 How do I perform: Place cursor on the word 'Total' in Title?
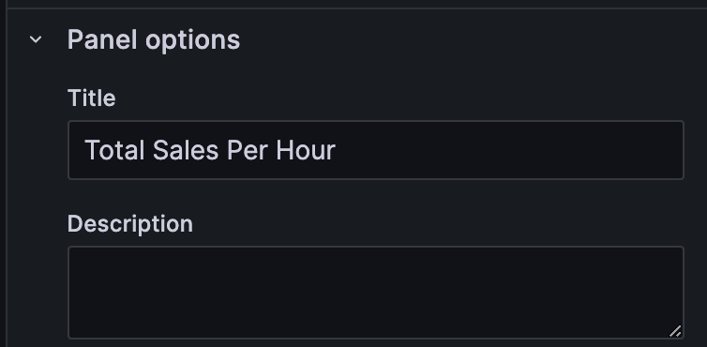115,150
